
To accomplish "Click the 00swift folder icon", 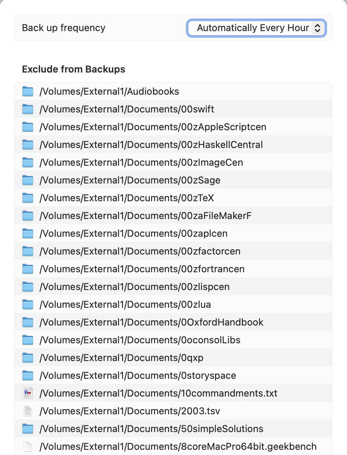I will [28, 109].
